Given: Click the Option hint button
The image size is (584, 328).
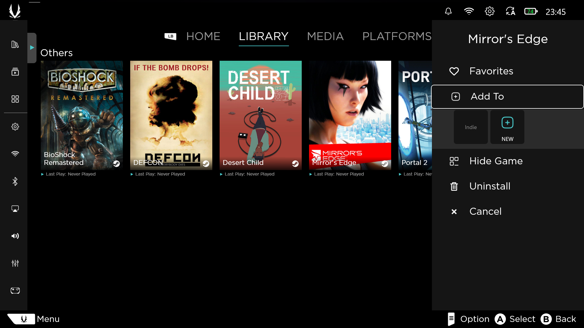Looking at the screenshot, I should coord(468,319).
